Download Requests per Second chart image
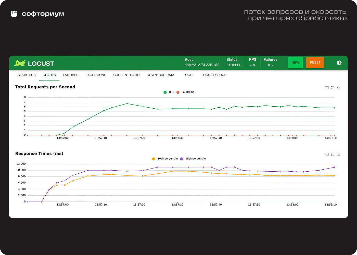Viewport: 357px width, 255px height. click(338, 88)
